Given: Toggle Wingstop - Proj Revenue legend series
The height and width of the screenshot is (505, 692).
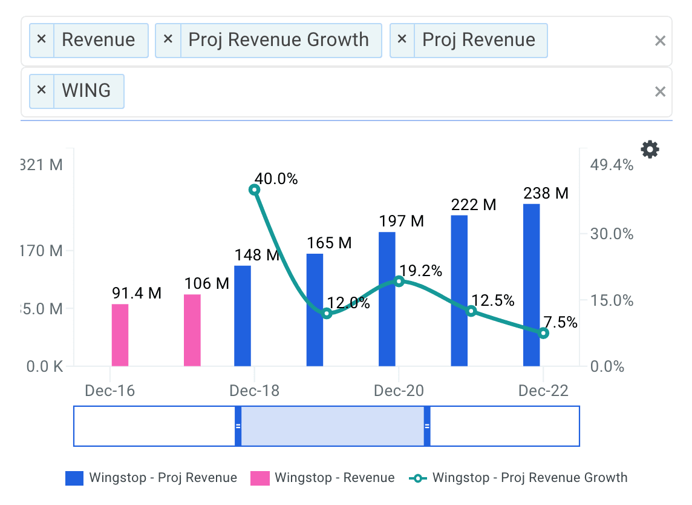Looking at the screenshot, I should (x=151, y=478).
